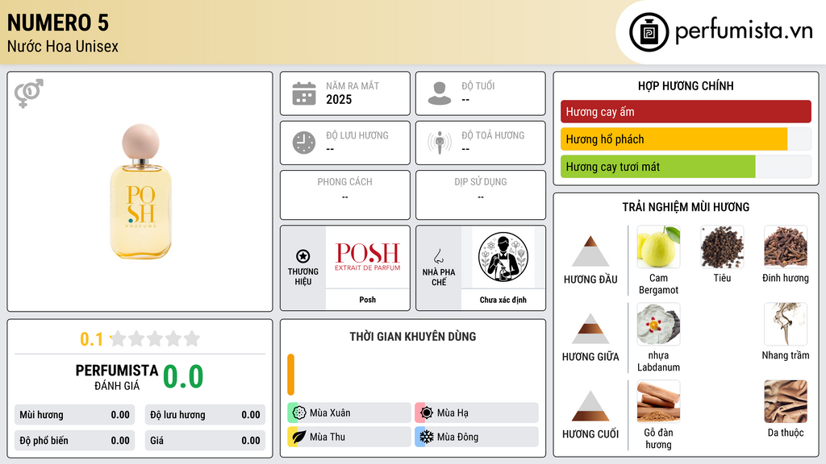Click the Da thuộc leather note
The image size is (826, 464).
[x=786, y=409]
